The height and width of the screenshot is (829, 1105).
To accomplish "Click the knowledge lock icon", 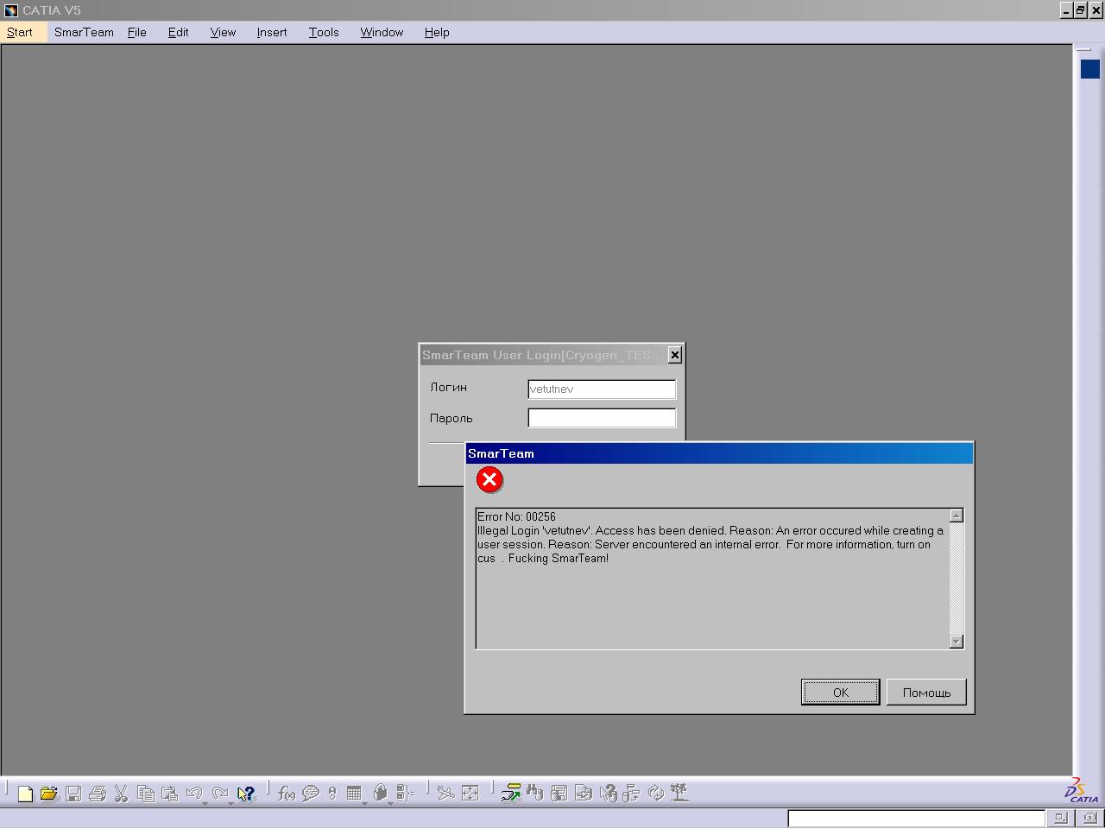I will pos(380,793).
